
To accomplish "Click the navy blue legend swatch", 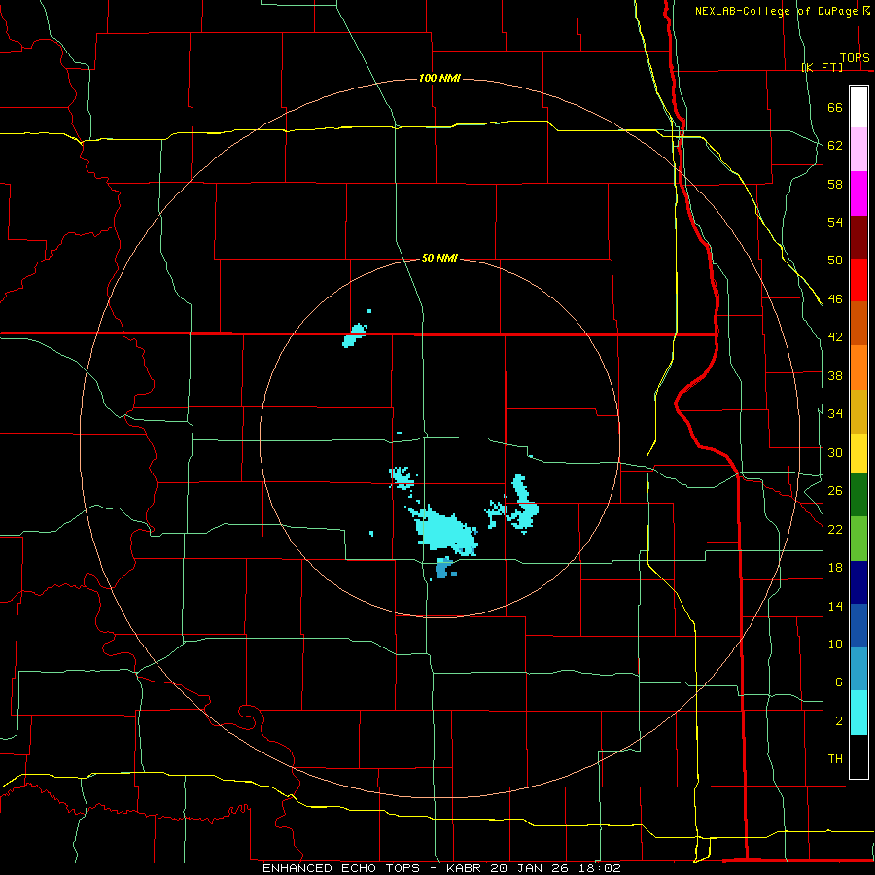I will click(858, 582).
